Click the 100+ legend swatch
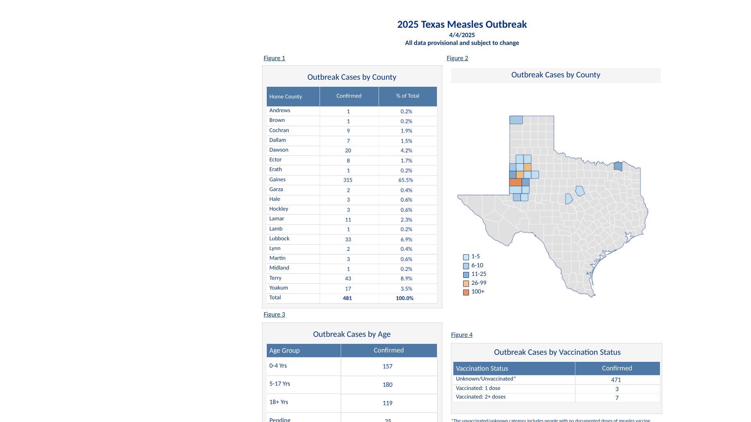Image resolution: width=751 pixels, height=422 pixels. pyautogui.click(x=466, y=292)
